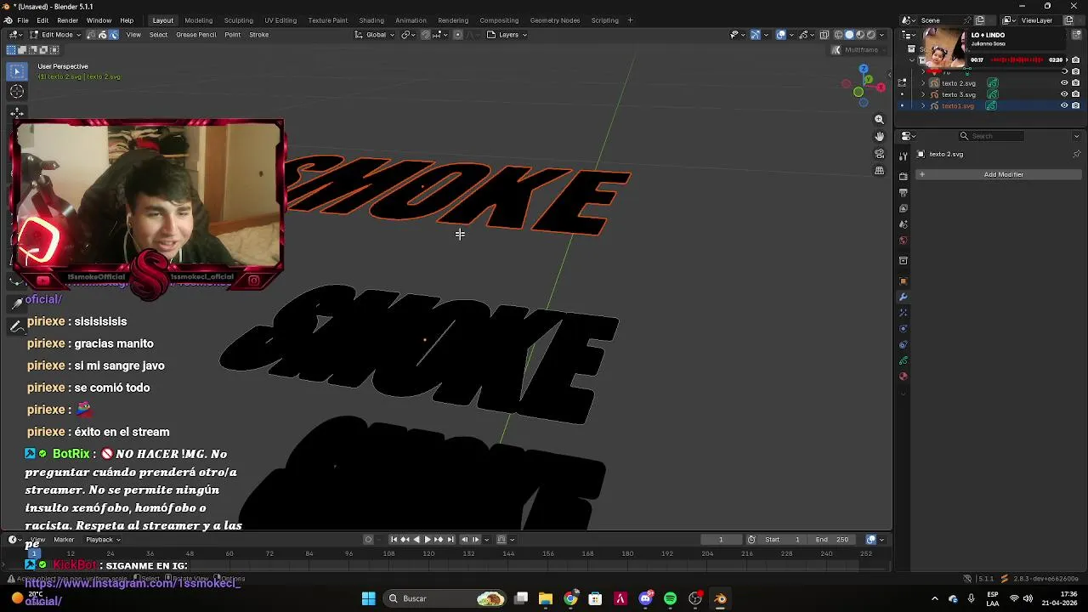
Task: Open the Render properties tab
Action: pos(904,176)
